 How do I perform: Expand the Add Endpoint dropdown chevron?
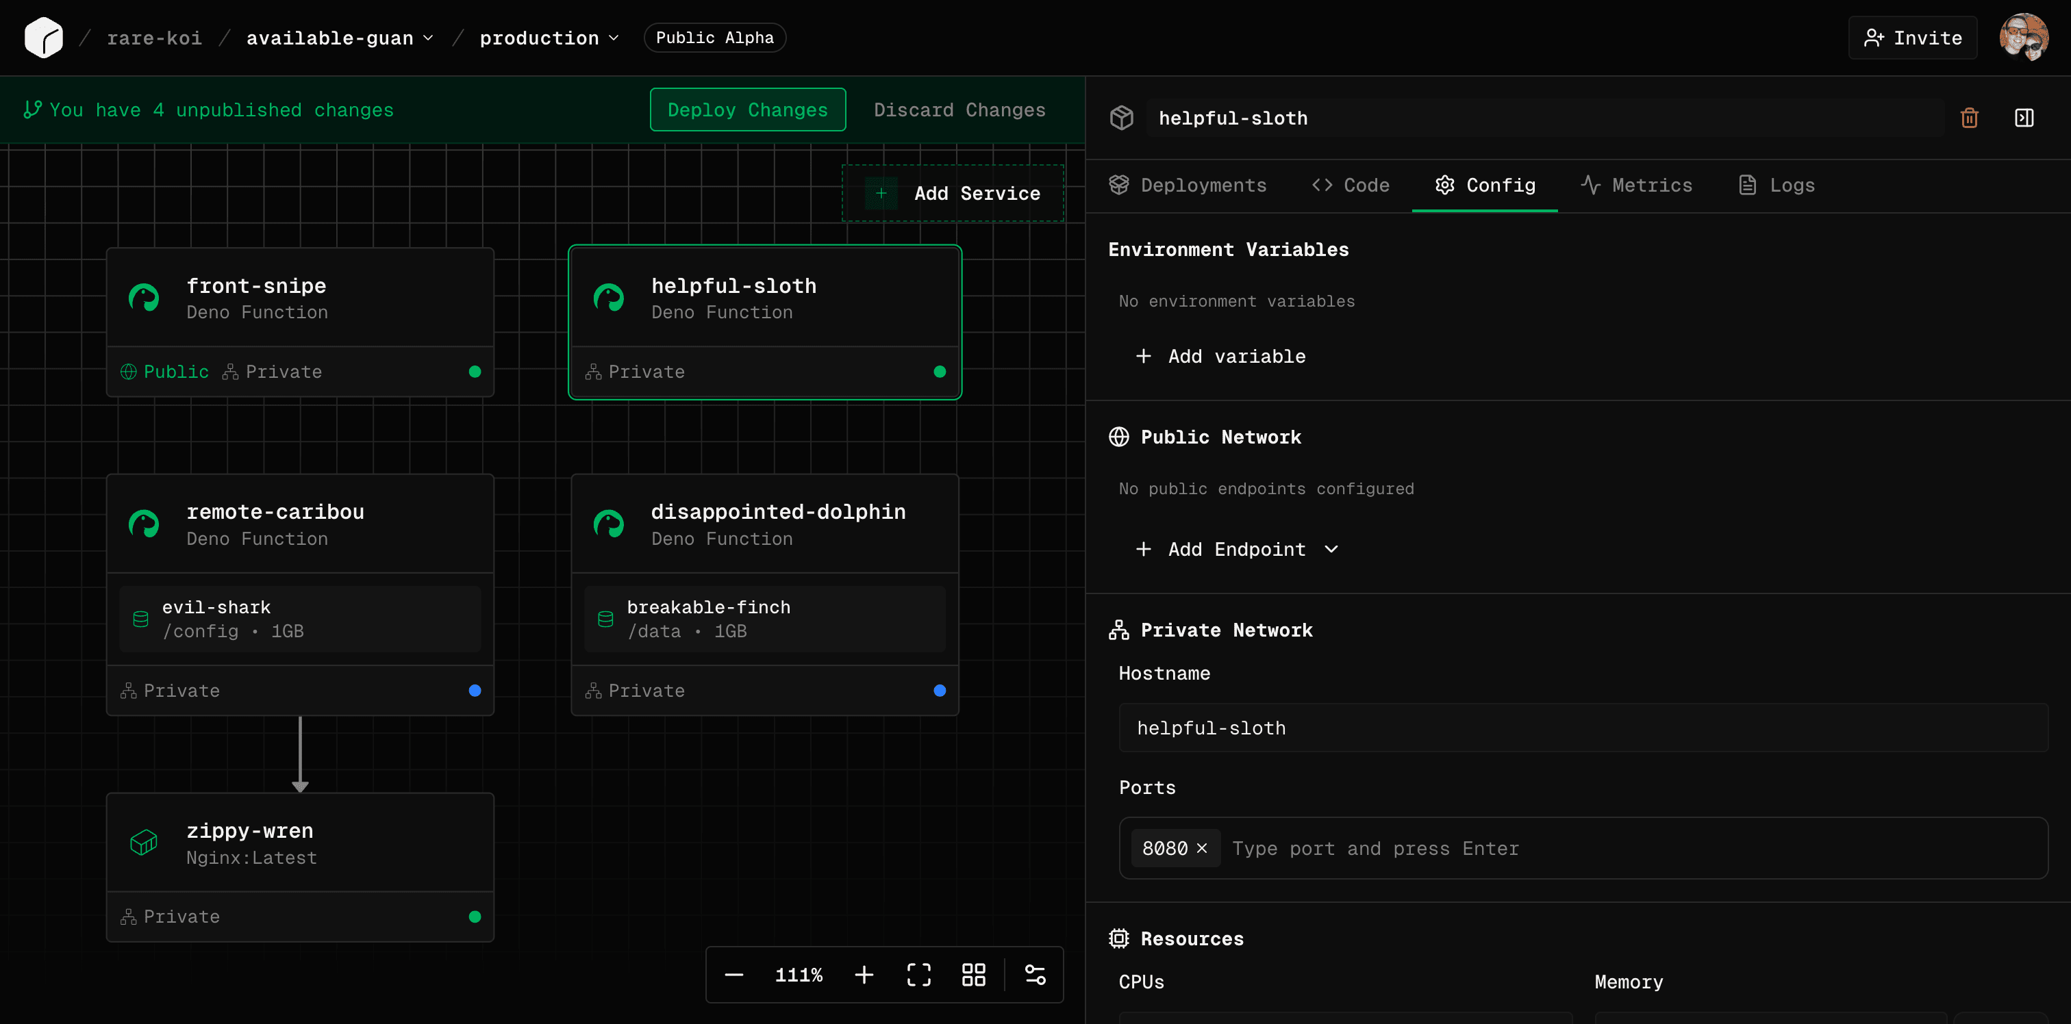click(1332, 549)
